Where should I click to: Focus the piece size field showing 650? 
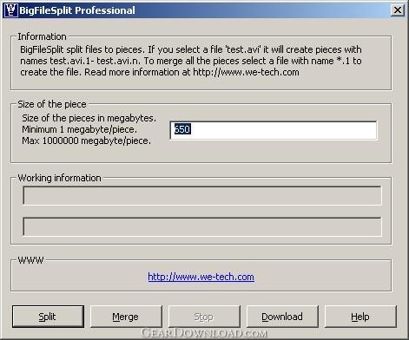(x=274, y=130)
